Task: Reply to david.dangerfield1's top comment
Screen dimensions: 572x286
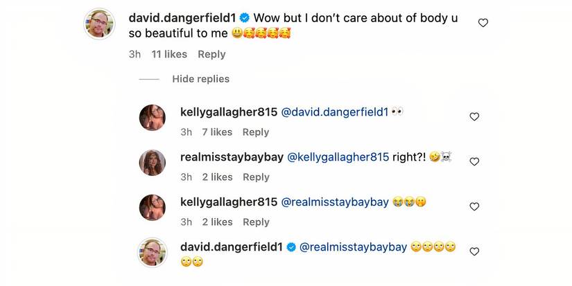Action: [x=211, y=54]
